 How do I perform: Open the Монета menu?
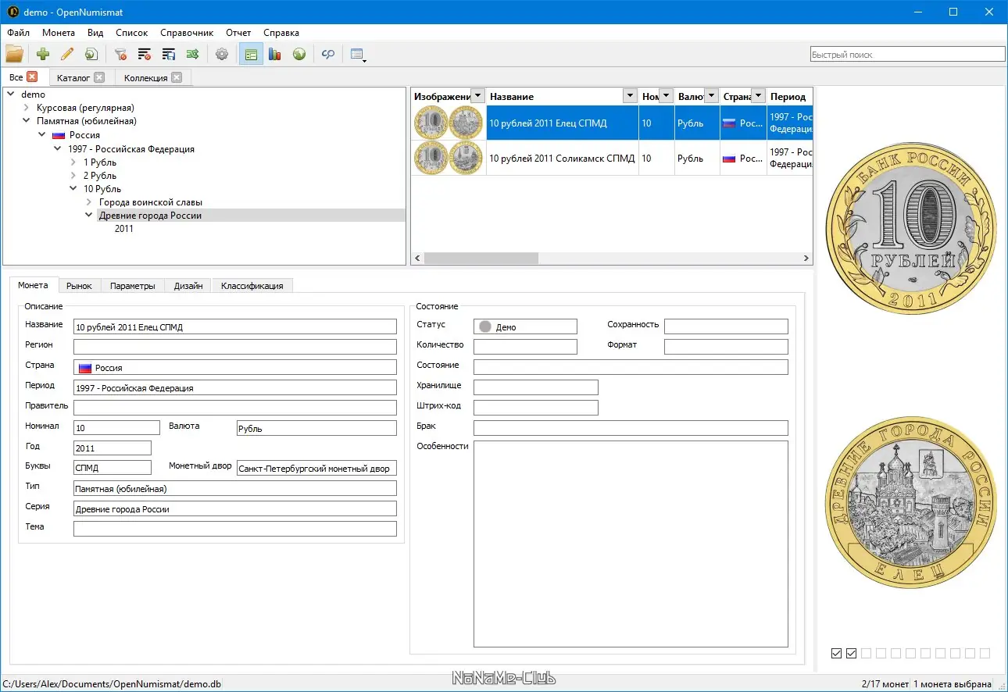click(59, 33)
